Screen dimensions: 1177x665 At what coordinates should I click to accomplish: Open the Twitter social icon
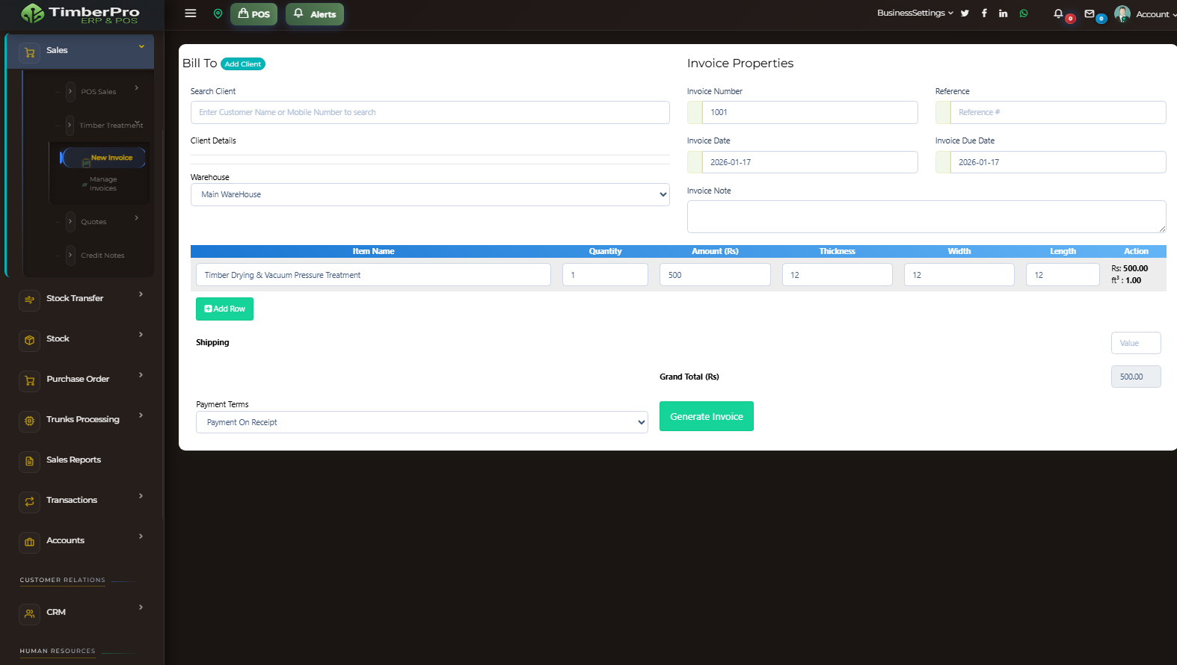pos(965,13)
